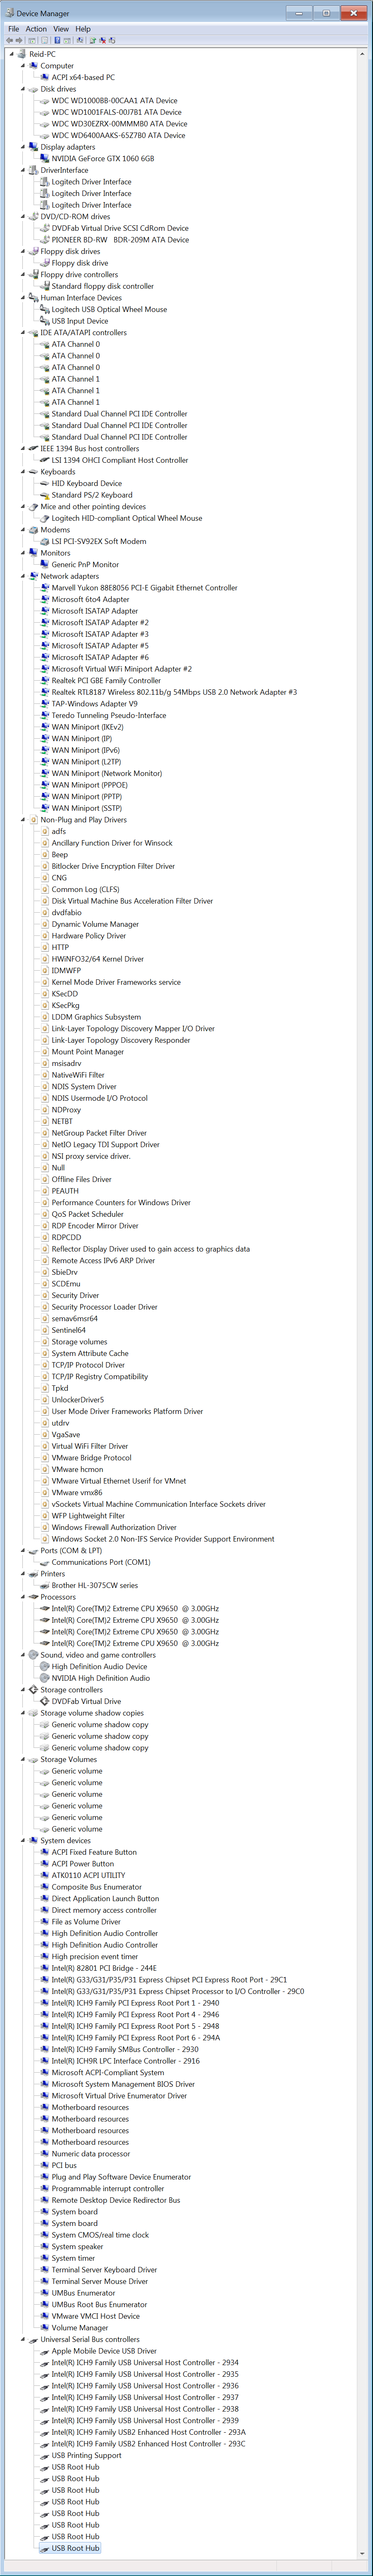This screenshot has height=2576, width=373.
Task: Collapse the Non-Plug and Play Drivers category
Action: (x=23, y=819)
